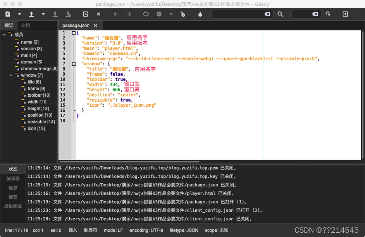
Task: Select name [2] in symbol tree
Action: tap(30, 42)
